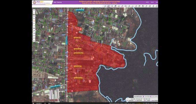Select the magnifier zoom-in tool in left toolbar
Image resolution: width=196 pixels, height=104 pixels.
[x=34, y=16]
